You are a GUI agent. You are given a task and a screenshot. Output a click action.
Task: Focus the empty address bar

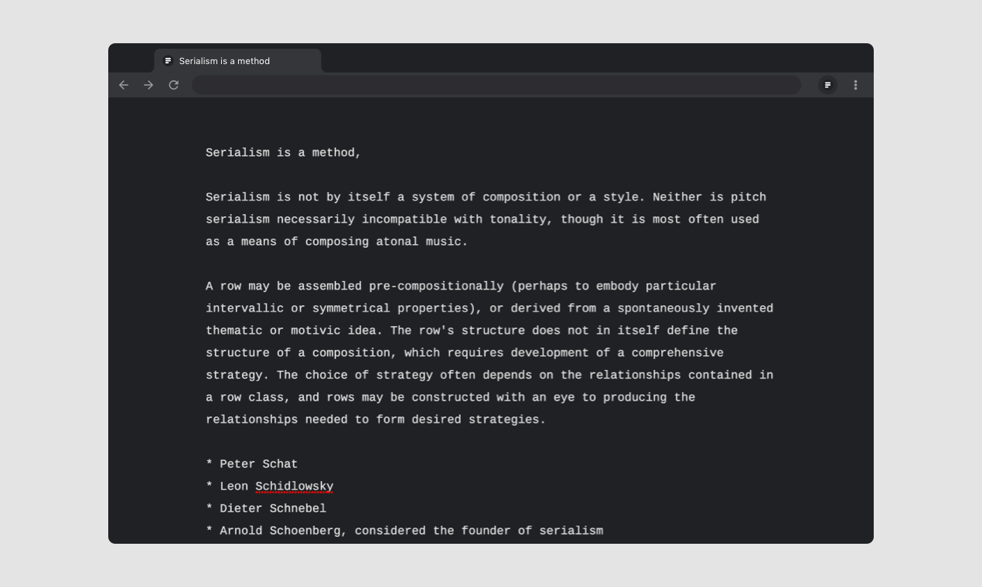[496, 85]
